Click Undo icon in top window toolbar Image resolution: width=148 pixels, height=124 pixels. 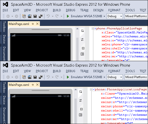pyautogui.click(x=48, y=16)
